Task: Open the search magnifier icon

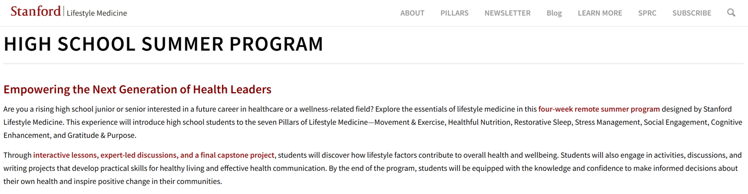Action: [731, 13]
